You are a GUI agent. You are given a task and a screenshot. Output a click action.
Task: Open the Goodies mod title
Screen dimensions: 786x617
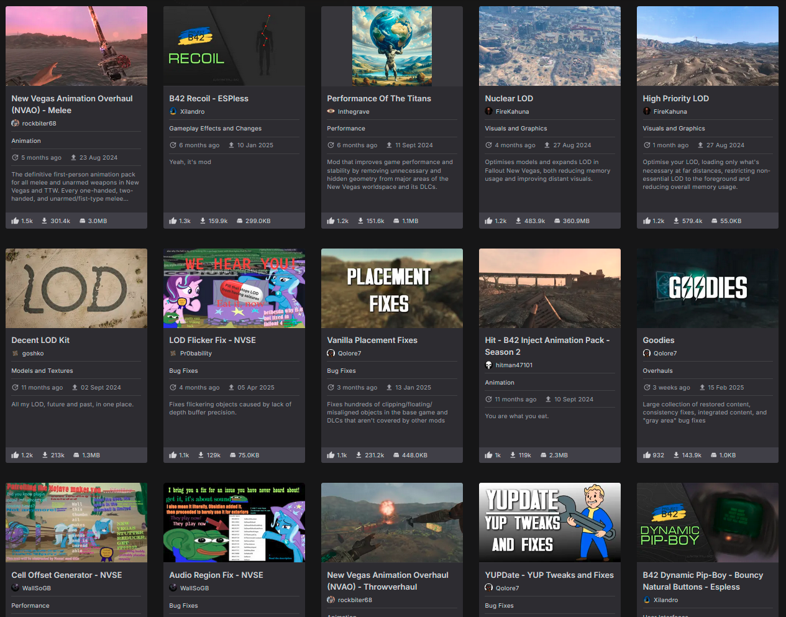pyautogui.click(x=659, y=340)
